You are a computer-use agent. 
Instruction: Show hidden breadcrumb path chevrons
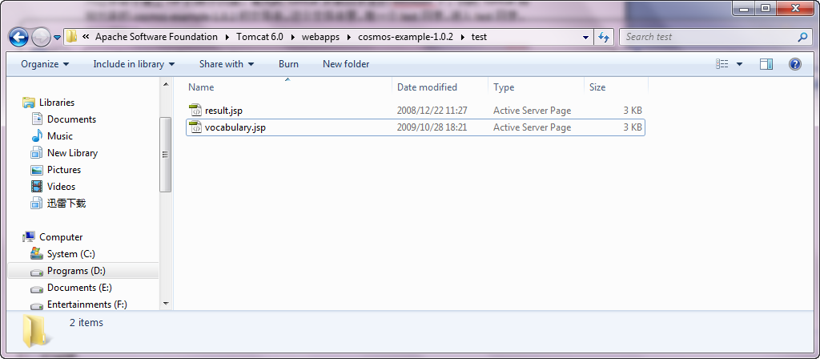[86, 37]
